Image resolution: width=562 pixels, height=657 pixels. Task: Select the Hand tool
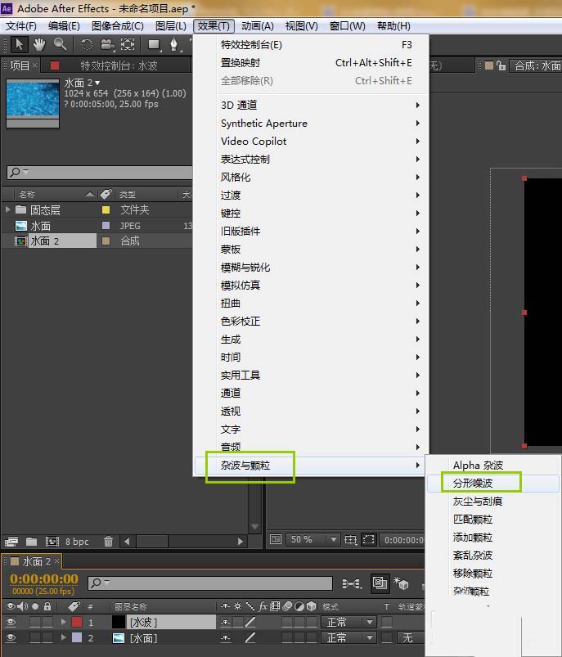(39, 44)
